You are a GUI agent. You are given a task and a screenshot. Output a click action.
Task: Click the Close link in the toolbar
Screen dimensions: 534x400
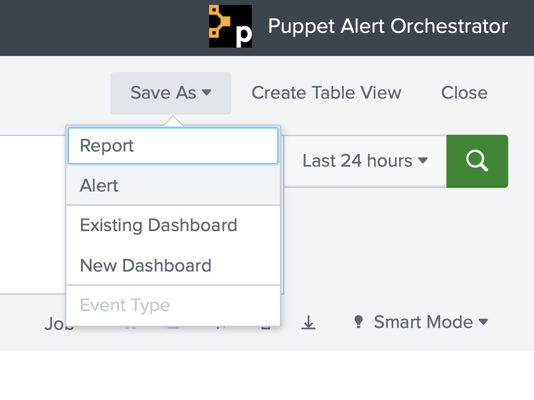tap(464, 93)
